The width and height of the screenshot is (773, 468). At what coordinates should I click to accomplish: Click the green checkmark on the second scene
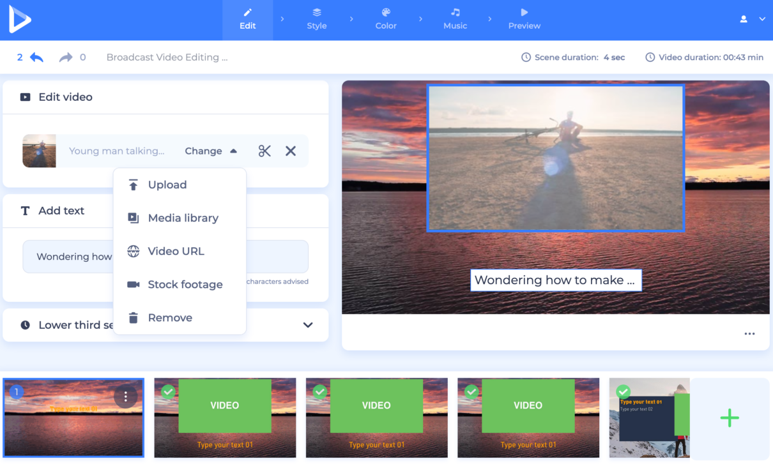(x=169, y=392)
